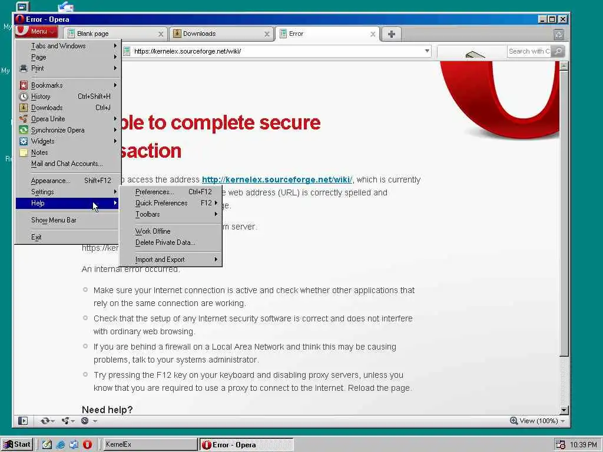Click the View 100% zoom magnifier icon
Image resolution: width=603 pixels, height=452 pixels.
[x=513, y=421]
